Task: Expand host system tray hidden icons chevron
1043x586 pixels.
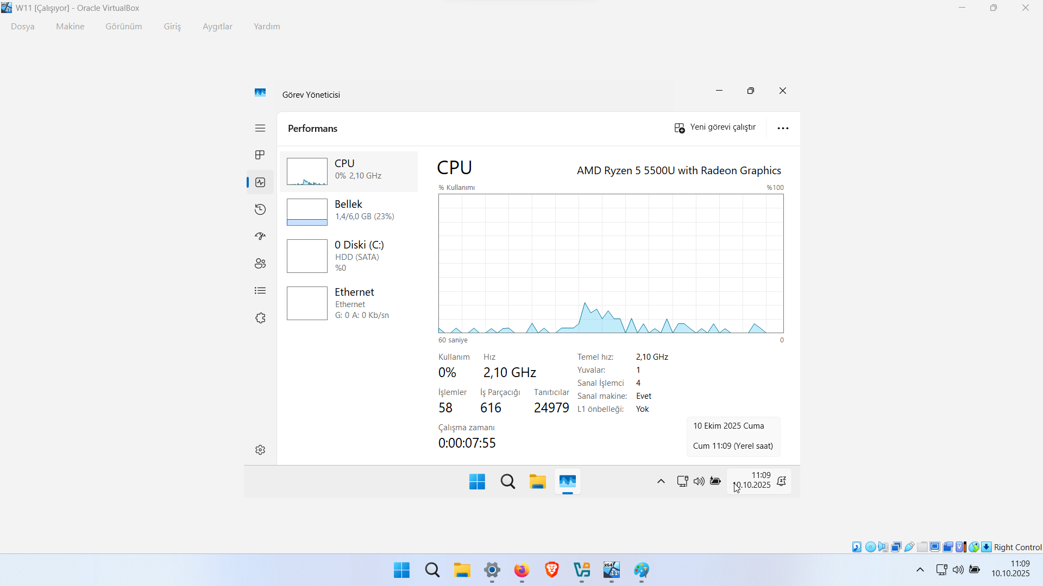Action: [920, 570]
